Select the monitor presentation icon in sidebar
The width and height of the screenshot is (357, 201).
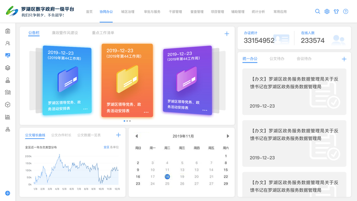(x=8, y=55)
